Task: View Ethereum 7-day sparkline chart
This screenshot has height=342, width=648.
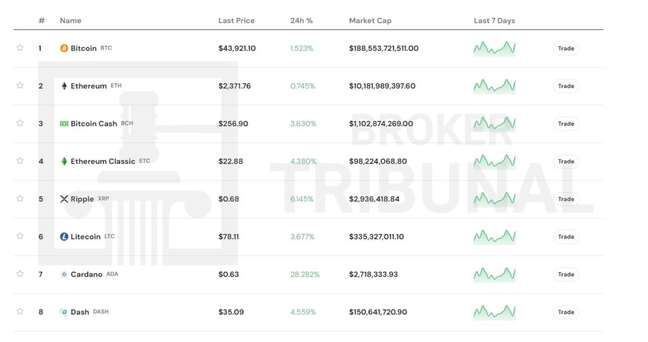Action: [494, 86]
